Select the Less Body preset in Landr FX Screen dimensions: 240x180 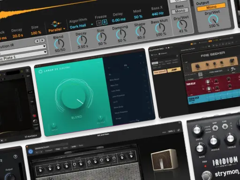[x=116, y=90]
